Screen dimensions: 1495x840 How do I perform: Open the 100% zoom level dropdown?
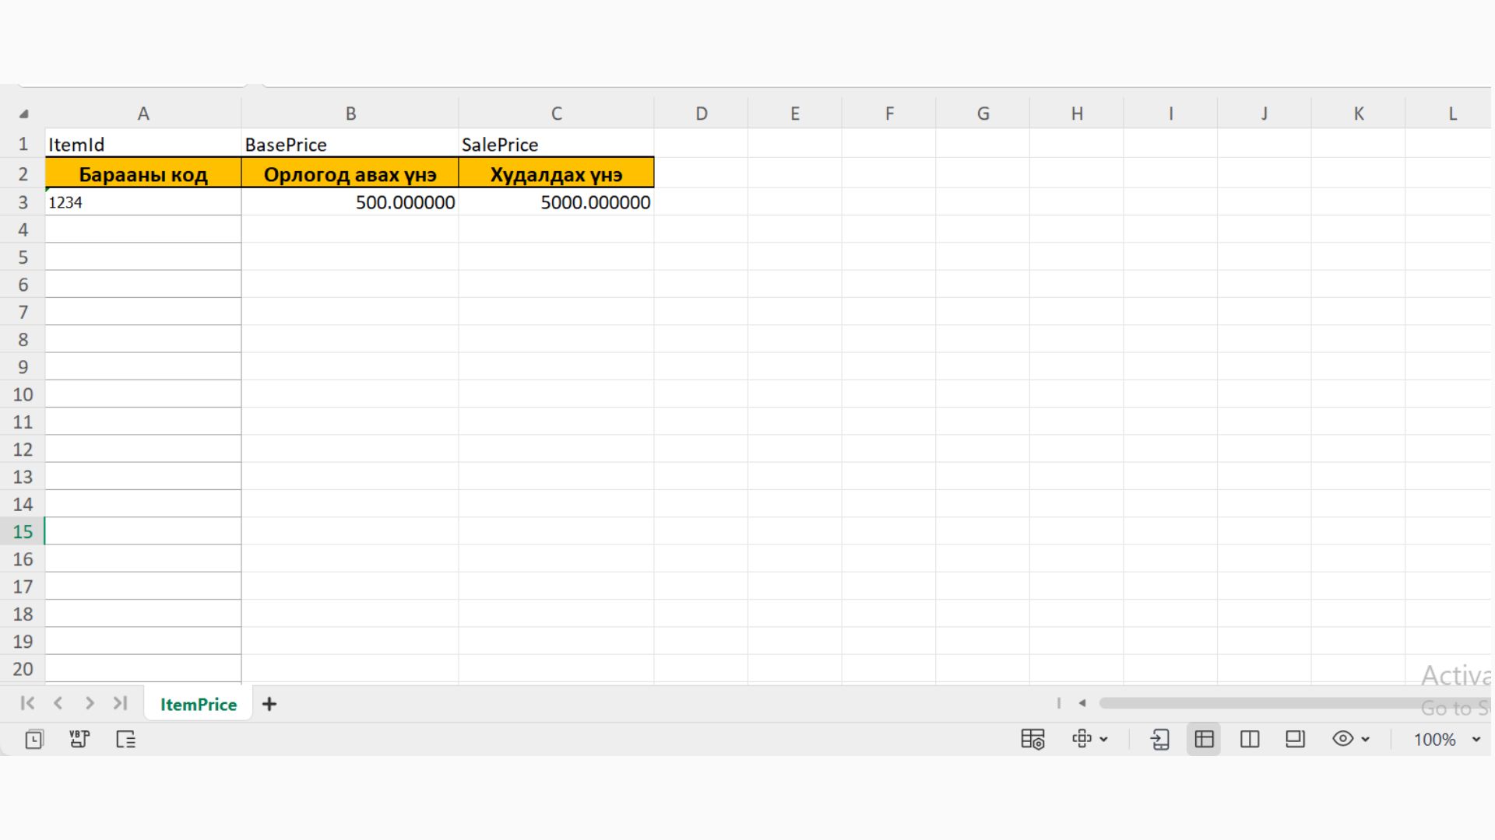pos(1476,740)
